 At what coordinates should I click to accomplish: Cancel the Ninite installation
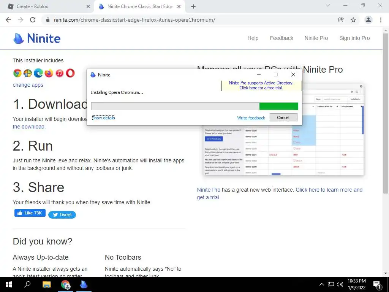[283, 117]
